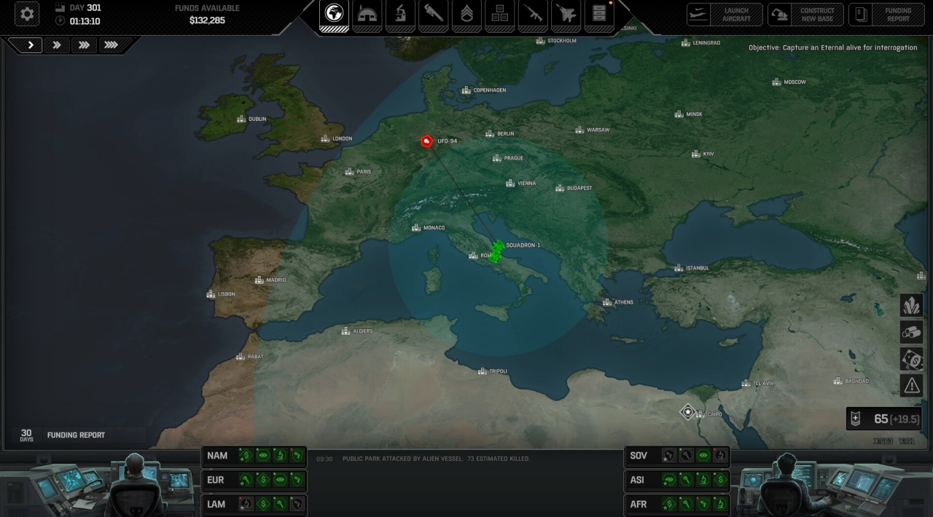
Task: Click the Launch Aircraft button
Action: [725, 15]
